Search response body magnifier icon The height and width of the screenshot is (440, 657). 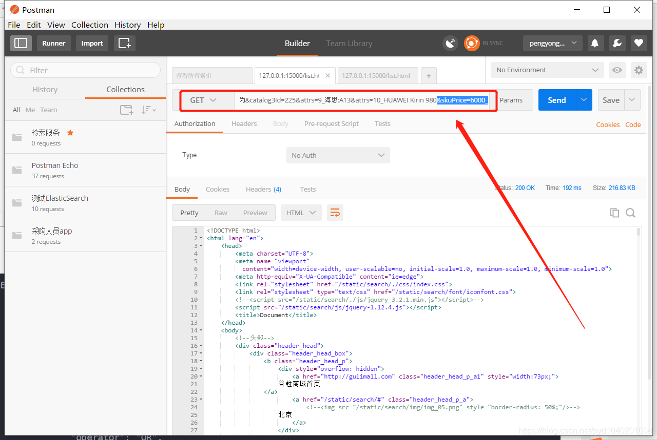[630, 213]
